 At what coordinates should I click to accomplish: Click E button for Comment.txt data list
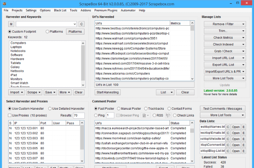pyautogui.click(x=244, y=145)
